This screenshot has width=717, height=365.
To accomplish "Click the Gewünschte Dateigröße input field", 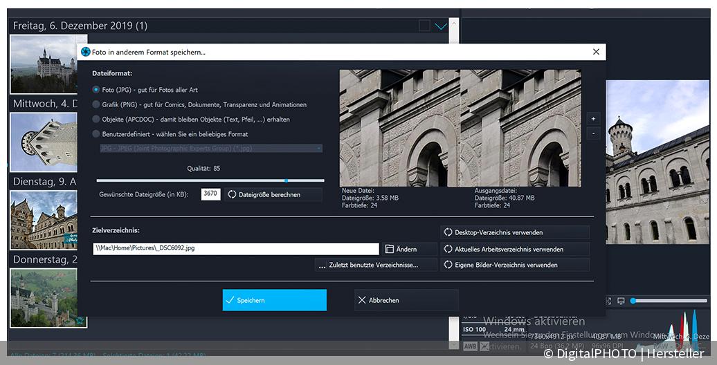I will [210, 194].
